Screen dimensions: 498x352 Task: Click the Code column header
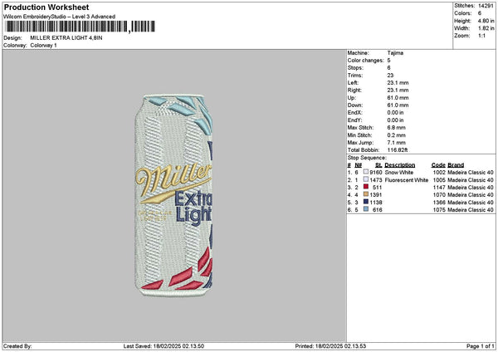point(438,165)
